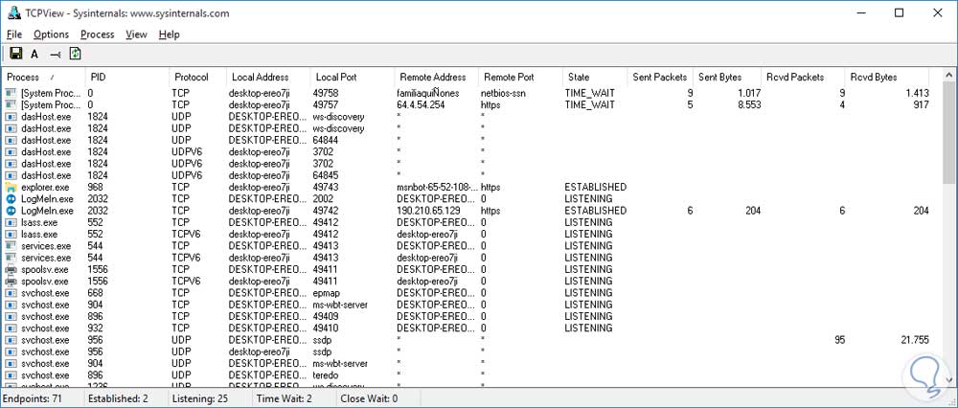Image resolution: width=958 pixels, height=408 pixels.
Task: Click remote address 190.210.65.129
Action: (x=428, y=211)
